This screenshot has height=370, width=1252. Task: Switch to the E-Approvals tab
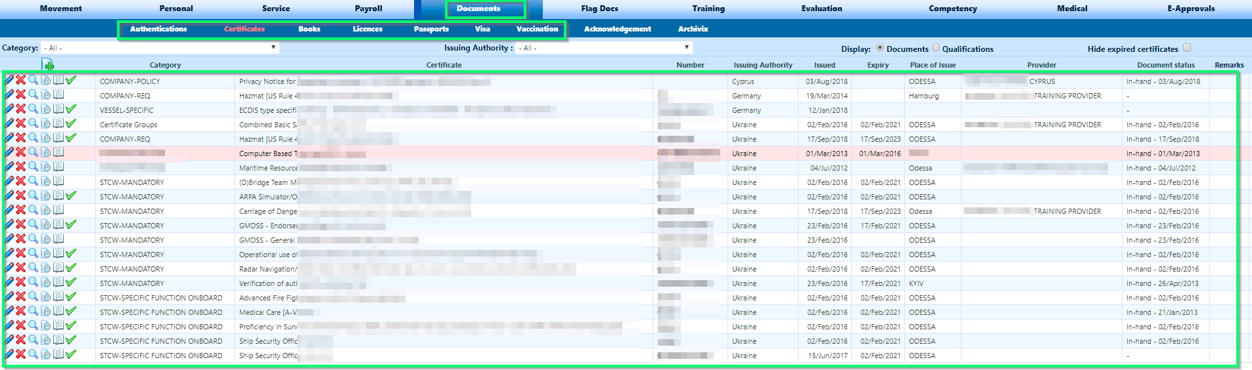1191,9
